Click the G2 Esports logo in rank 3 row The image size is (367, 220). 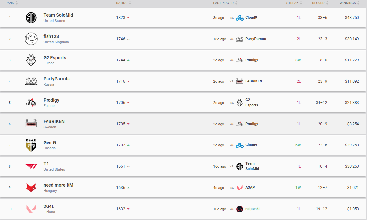pyautogui.click(x=31, y=60)
